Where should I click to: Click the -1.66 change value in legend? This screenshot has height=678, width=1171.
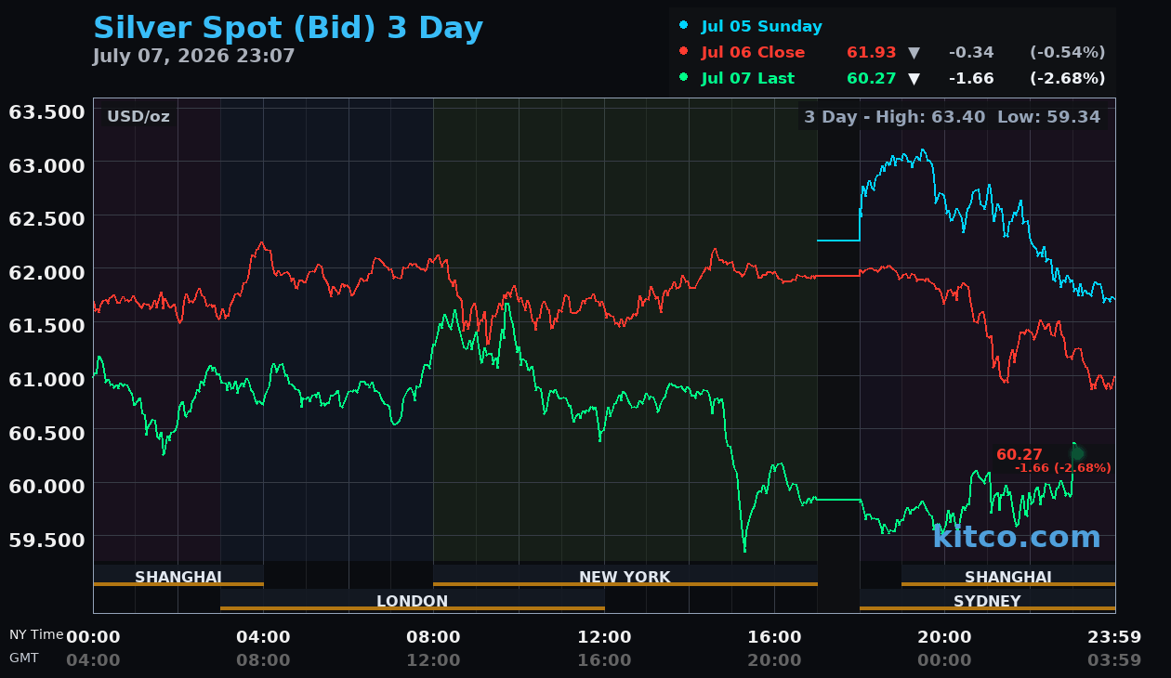[971, 78]
